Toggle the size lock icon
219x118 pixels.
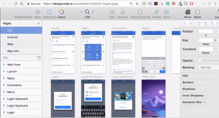point(215,40)
